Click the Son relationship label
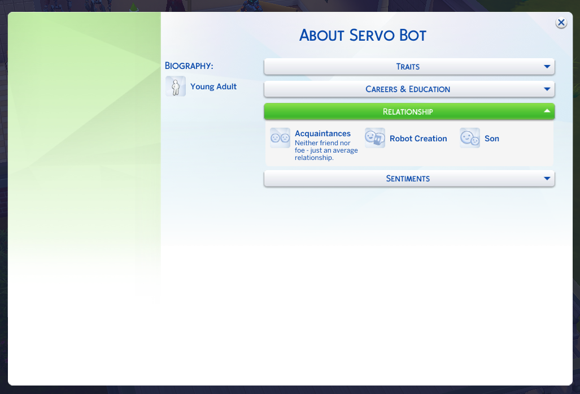This screenshot has width=580, height=394. point(491,138)
